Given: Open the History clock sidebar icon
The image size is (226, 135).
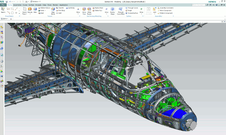Looking at the screenshot, I should (x=2, y=61).
